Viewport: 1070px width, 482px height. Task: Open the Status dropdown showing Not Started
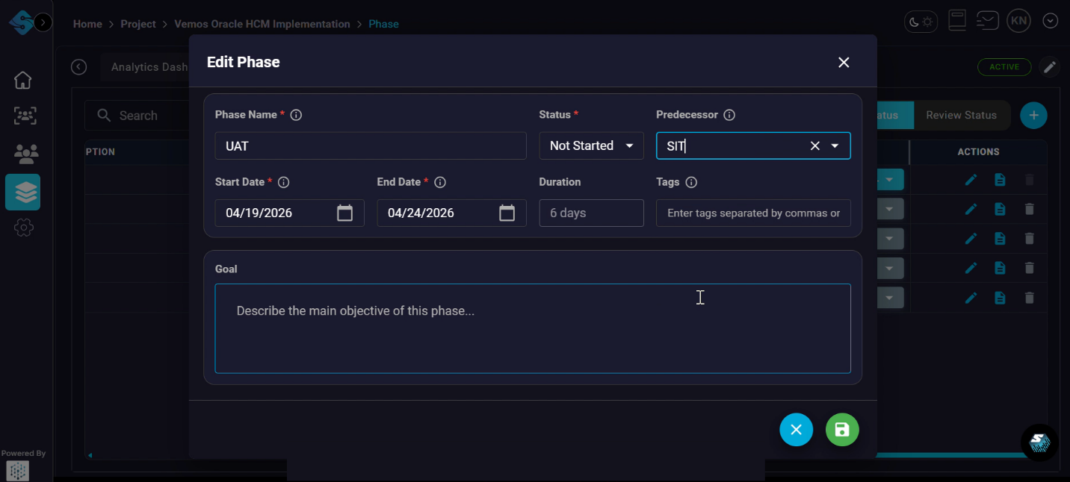click(x=591, y=145)
